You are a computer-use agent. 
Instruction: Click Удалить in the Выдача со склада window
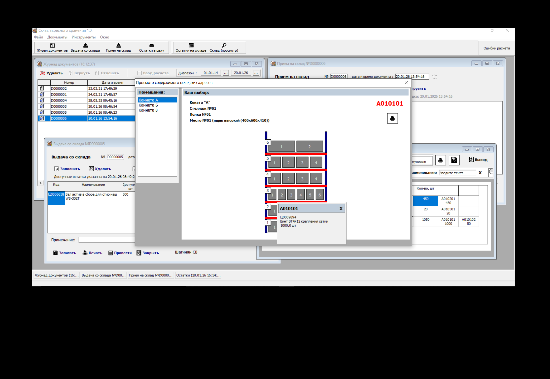pos(100,169)
